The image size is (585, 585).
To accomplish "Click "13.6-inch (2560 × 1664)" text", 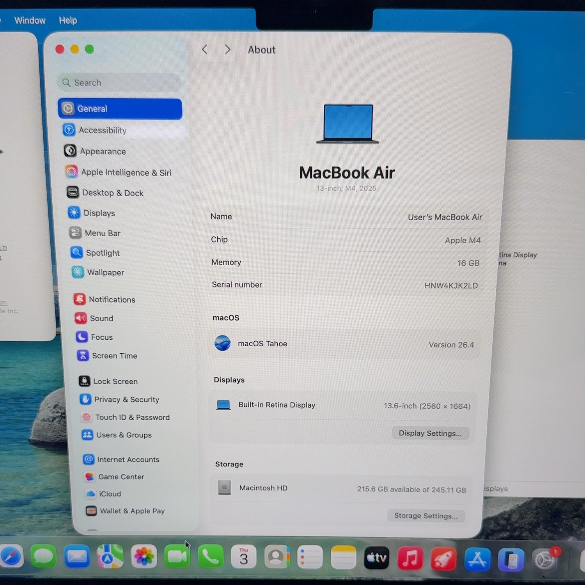I will tap(427, 406).
